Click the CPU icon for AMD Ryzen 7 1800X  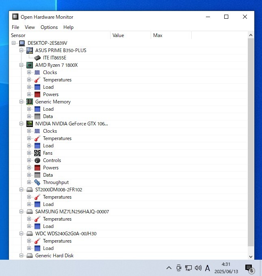tap(30, 65)
